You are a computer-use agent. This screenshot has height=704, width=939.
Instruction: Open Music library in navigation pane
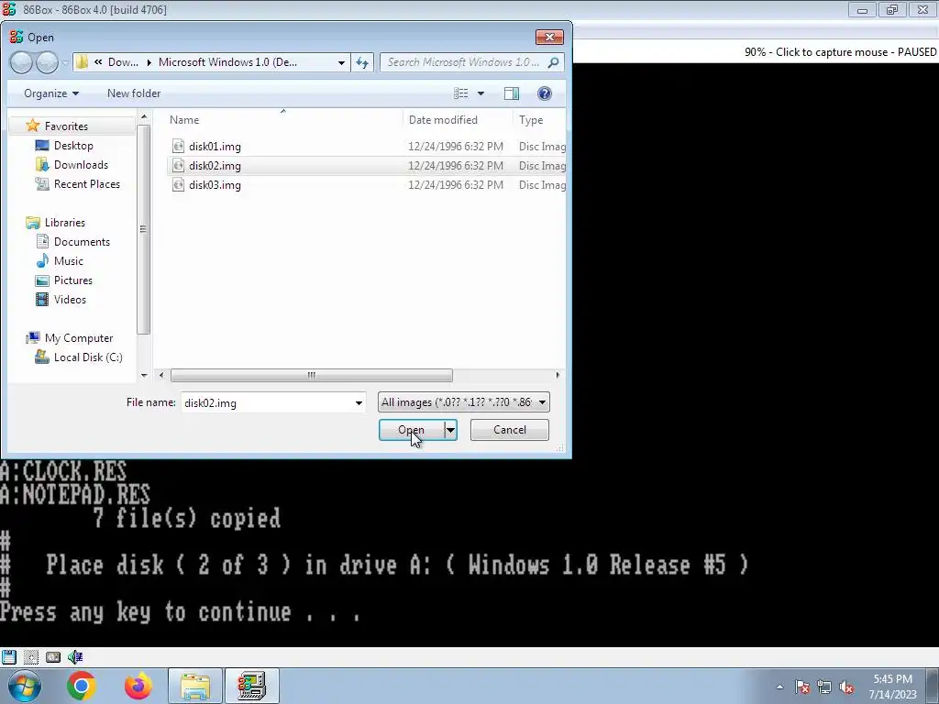coord(68,261)
